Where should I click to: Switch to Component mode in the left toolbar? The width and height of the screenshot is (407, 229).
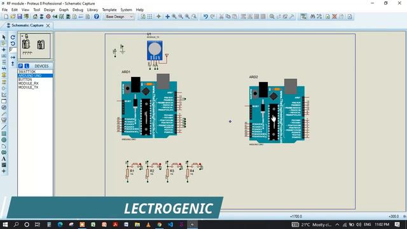(4, 43)
